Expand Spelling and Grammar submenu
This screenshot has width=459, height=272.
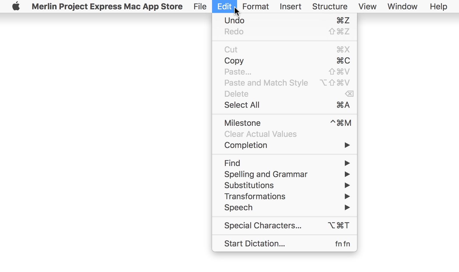(x=285, y=174)
